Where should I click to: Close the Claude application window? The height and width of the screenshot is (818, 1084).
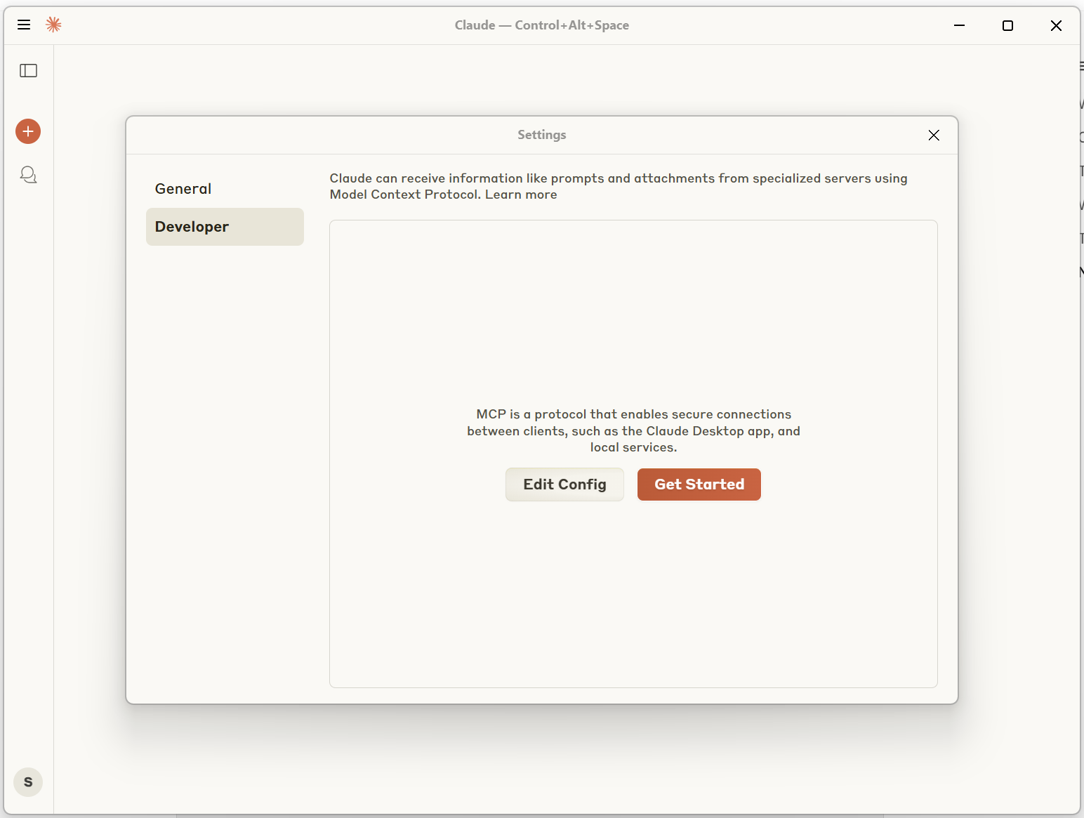[x=1056, y=25]
